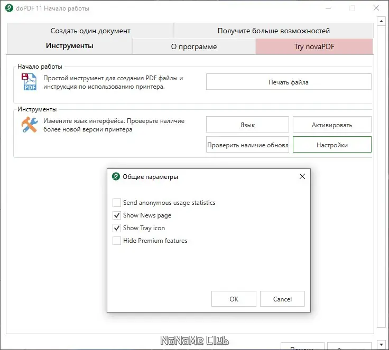
Task: Open Настройки settings button
Action: pyautogui.click(x=332, y=145)
